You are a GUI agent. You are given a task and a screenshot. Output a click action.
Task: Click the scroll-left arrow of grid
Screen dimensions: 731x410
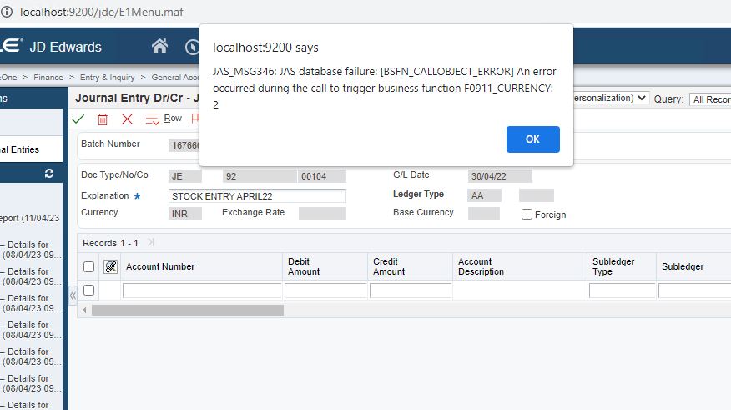(x=84, y=310)
